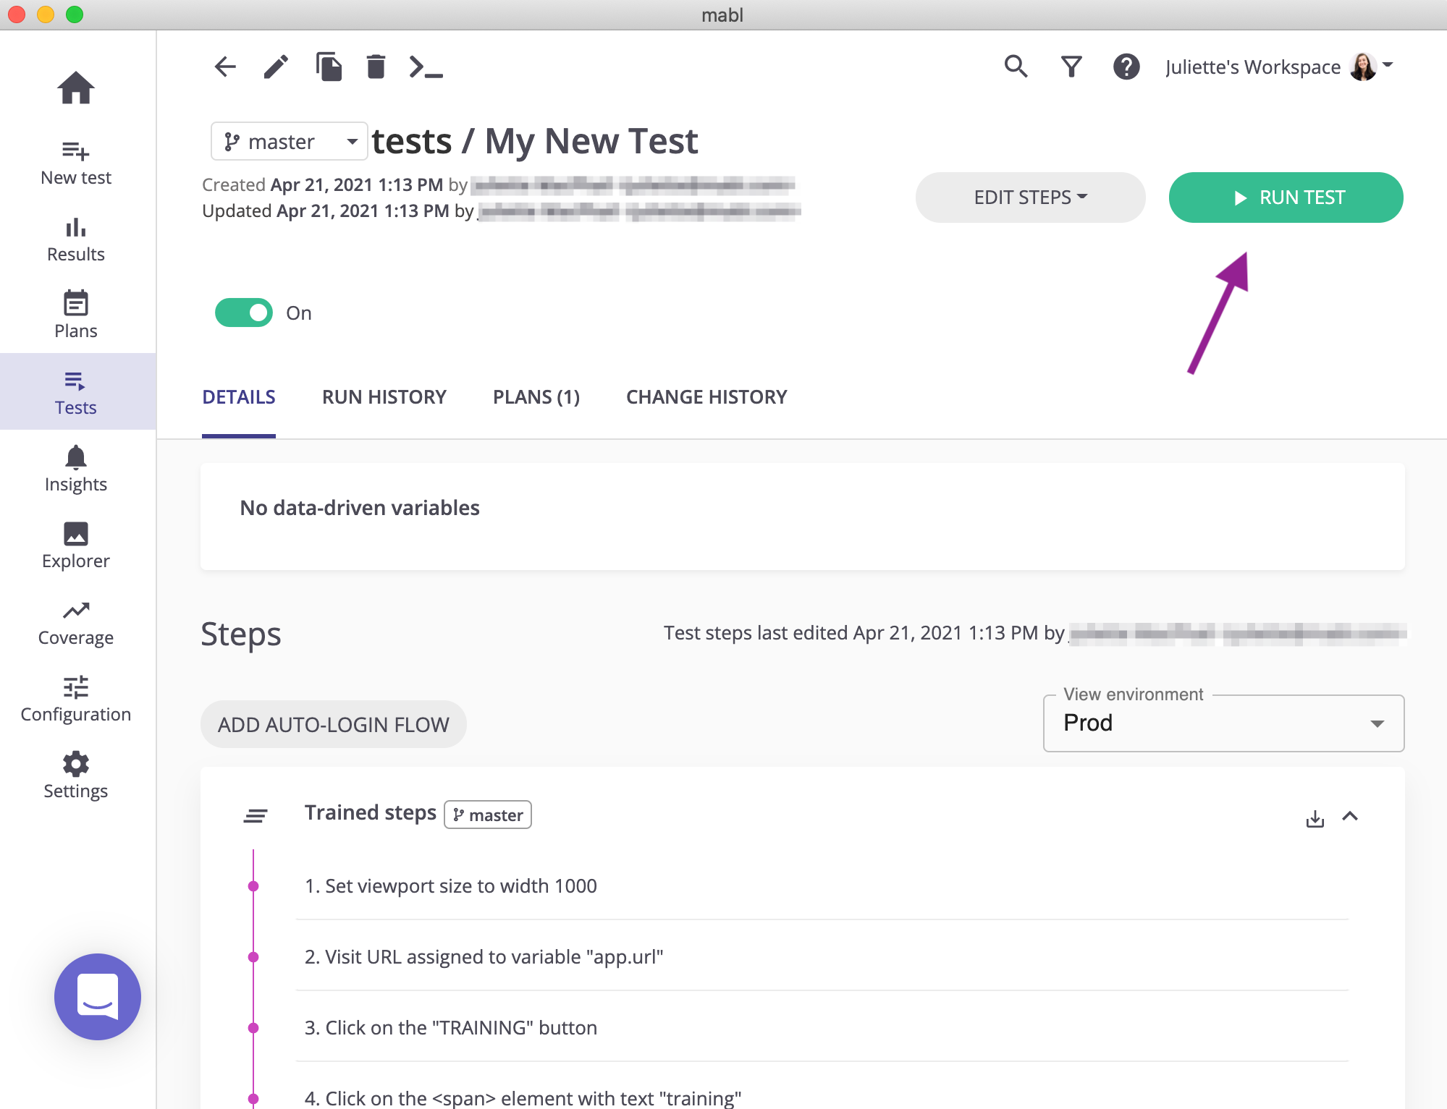
Task: Open the filter funnel icon
Action: 1071,67
